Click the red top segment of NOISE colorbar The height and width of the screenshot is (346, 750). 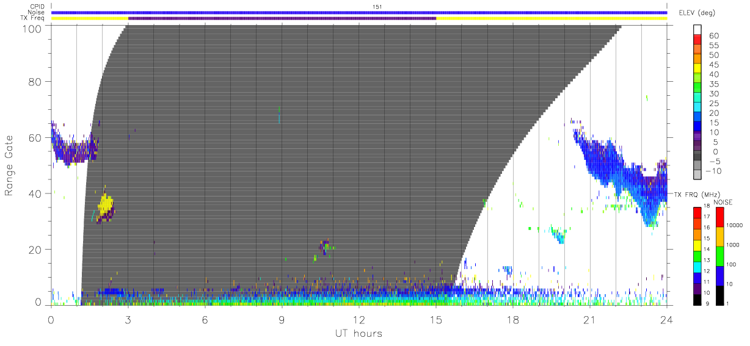(720, 216)
